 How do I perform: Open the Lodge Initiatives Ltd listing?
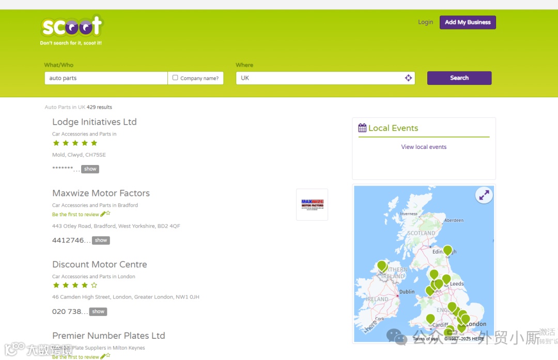[x=95, y=122]
